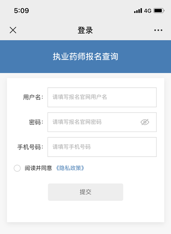The image size is (171, 234).
Task: Tap the 执业药师报名查询 blue banner title
Action: pos(85,57)
